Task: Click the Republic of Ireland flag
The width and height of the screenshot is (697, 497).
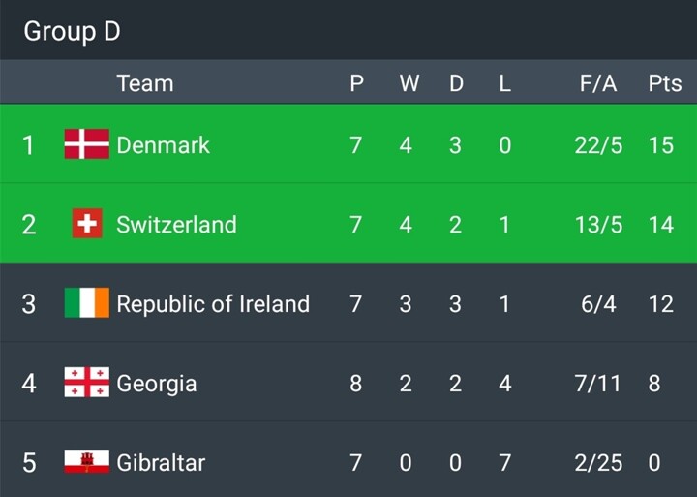Action: coord(86,303)
